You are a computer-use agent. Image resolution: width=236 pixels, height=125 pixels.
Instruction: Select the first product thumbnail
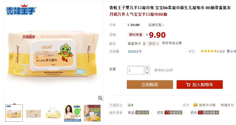(14, 113)
